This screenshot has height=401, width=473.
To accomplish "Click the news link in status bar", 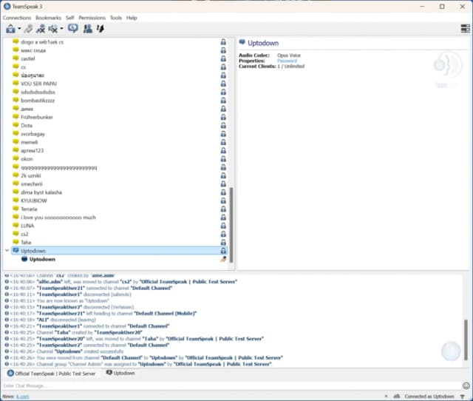I will 22,397.
